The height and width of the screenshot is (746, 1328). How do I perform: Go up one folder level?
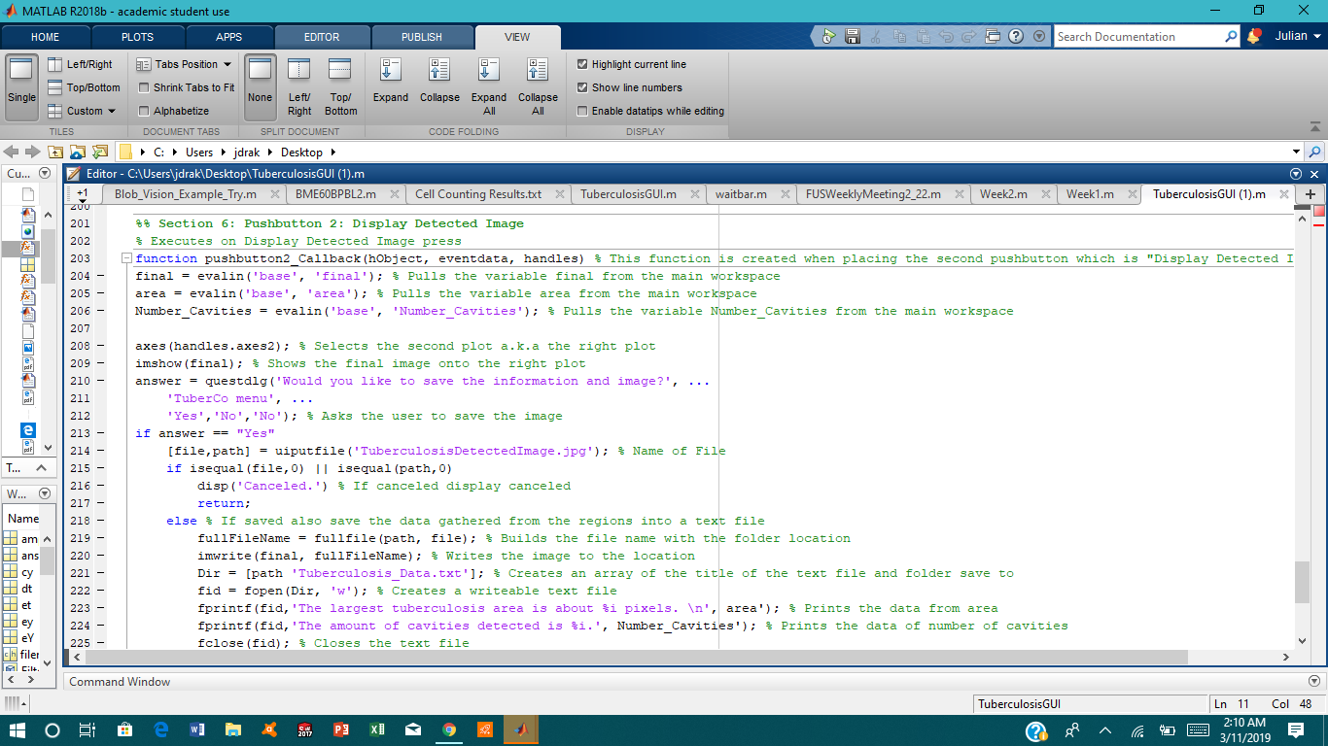[x=55, y=152]
